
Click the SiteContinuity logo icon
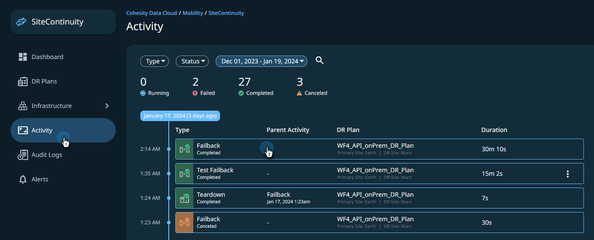[x=21, y=22]
